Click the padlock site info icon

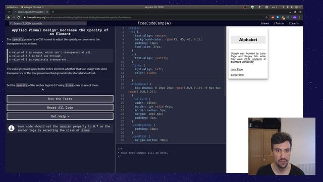point(25,17)
